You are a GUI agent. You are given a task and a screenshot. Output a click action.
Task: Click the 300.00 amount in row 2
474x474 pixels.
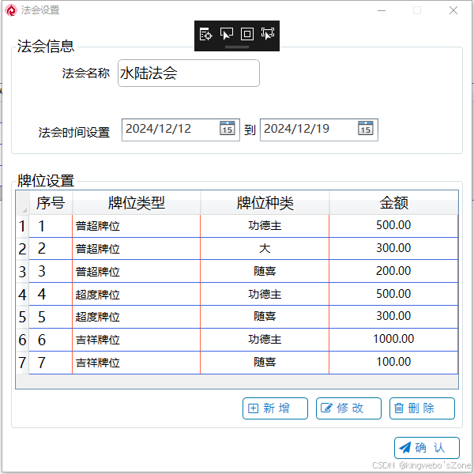393,249
